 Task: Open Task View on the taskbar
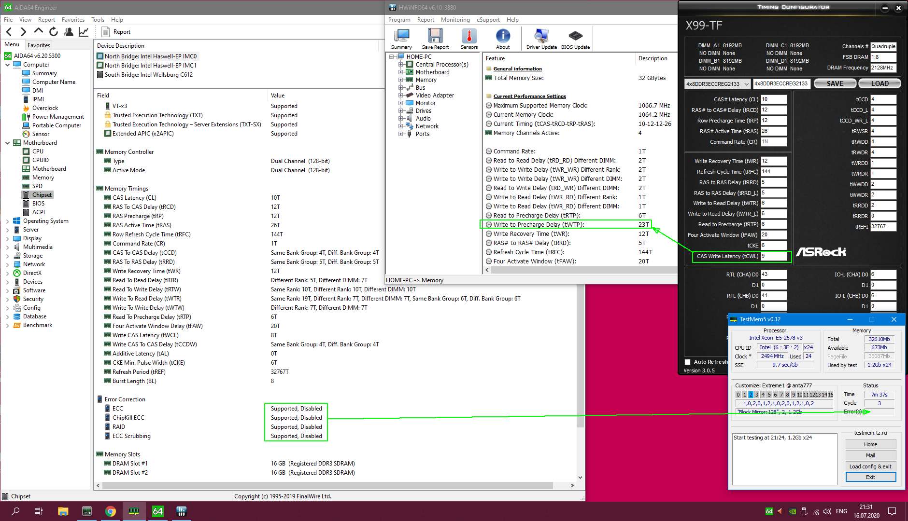(39, 511)
